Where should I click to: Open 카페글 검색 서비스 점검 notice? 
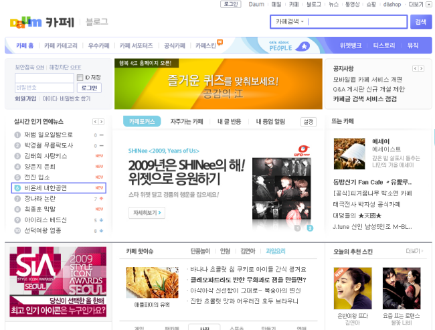(365, 99)
